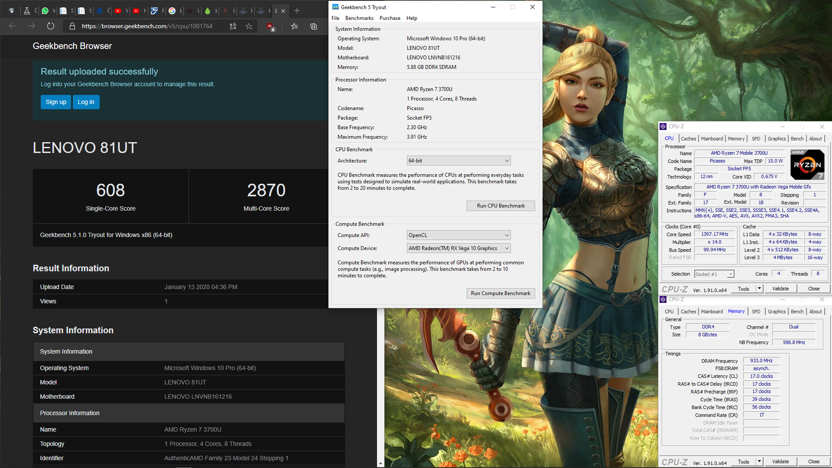Open CPU tab in lower CPU-Z window
This screenshot has width=832, height=468.
point(669,312)
